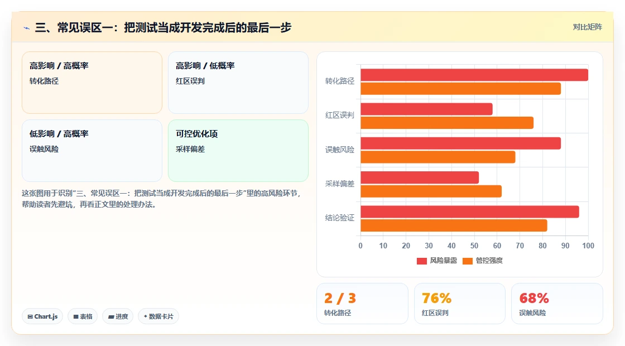The height and width of the screenshot is (346, 625).
Task: Click the orange 采样偏差 control bar
Action: tap(431, 191)
